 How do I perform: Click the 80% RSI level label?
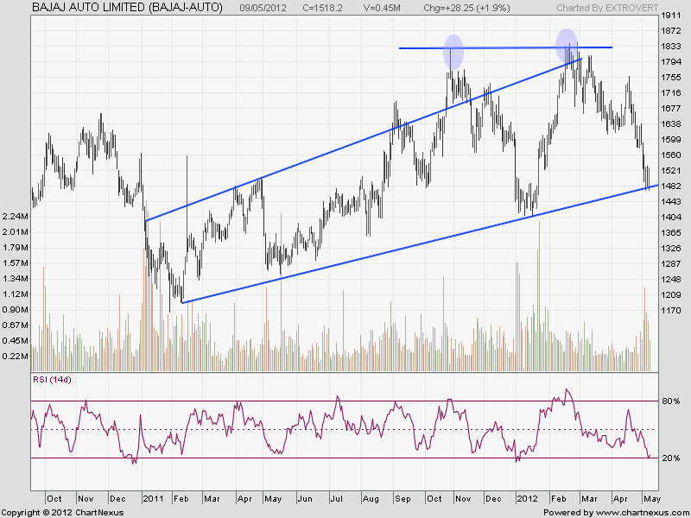[x=672, y=401]
